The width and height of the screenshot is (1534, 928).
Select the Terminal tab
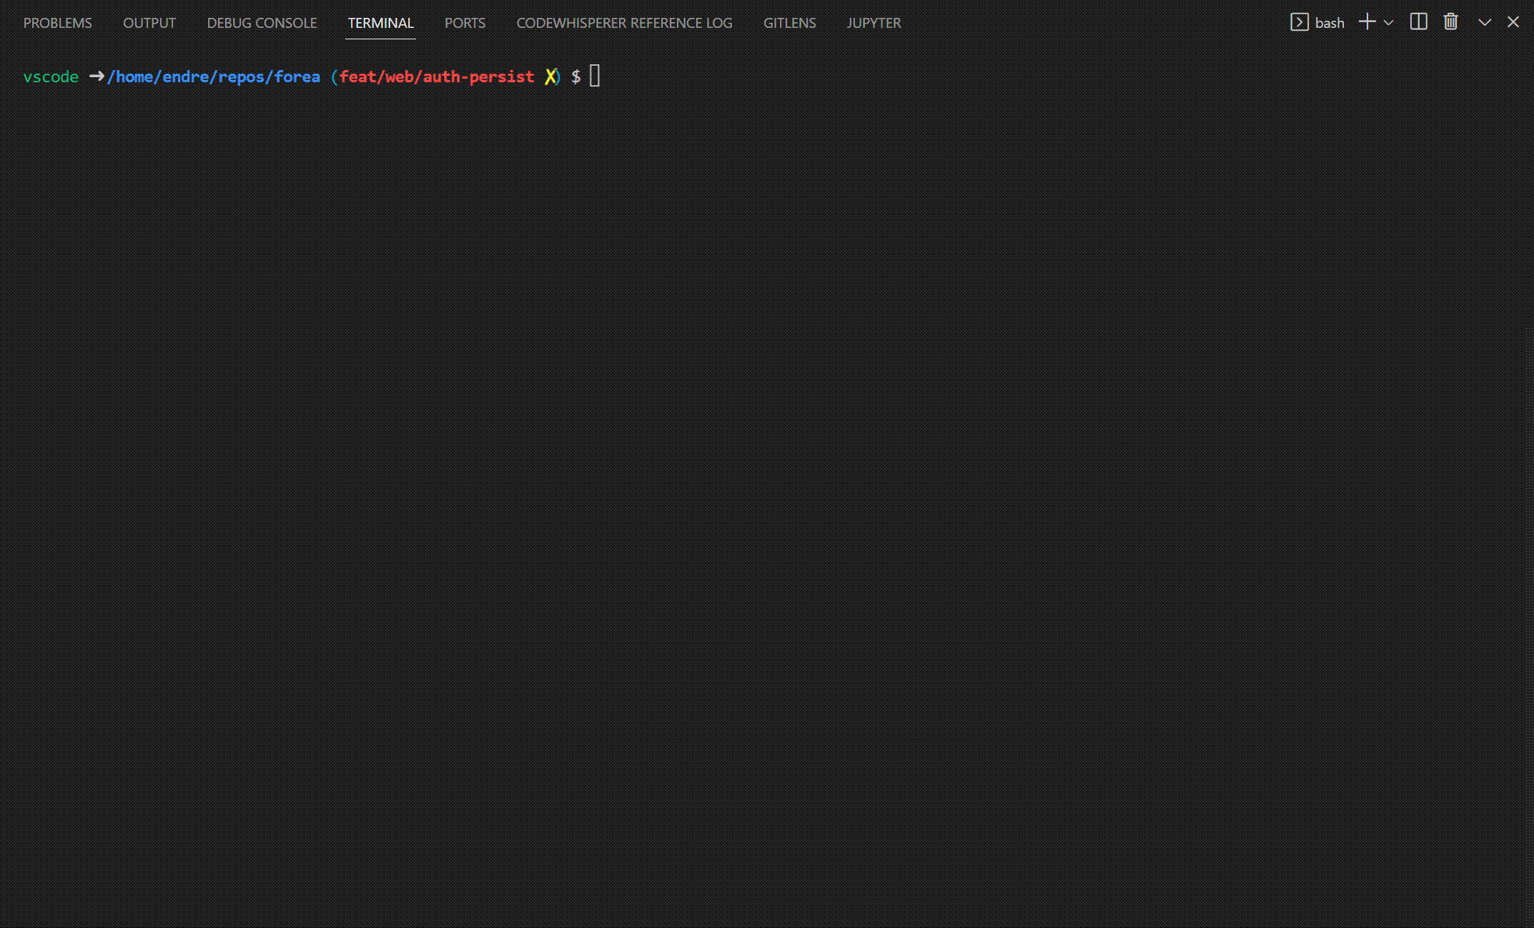[380, 23]
